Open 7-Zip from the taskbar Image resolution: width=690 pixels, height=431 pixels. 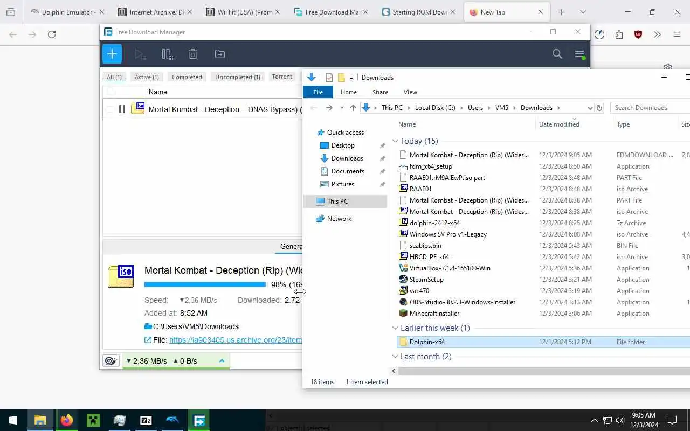(146, 421)
